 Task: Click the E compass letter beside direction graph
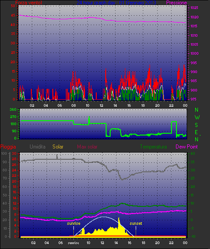coord(196,132)
